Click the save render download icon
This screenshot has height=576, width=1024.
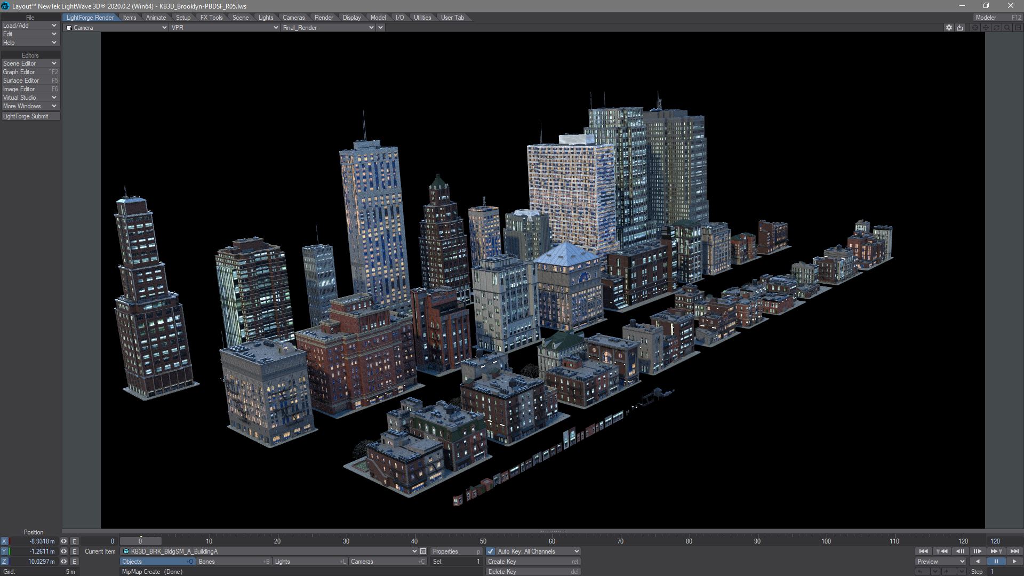[x=960, y=28]
